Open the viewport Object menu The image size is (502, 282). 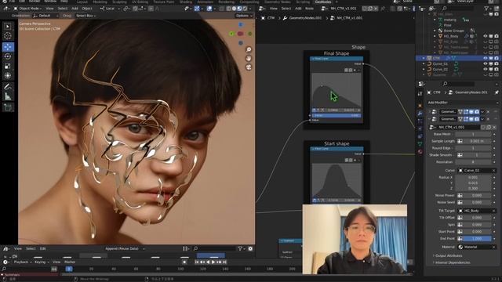[87, 9]
